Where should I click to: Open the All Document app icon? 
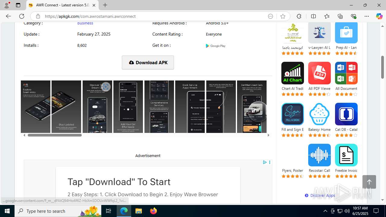pos(346,73)
